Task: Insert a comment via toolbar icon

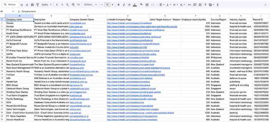Action: pos(195,5)
